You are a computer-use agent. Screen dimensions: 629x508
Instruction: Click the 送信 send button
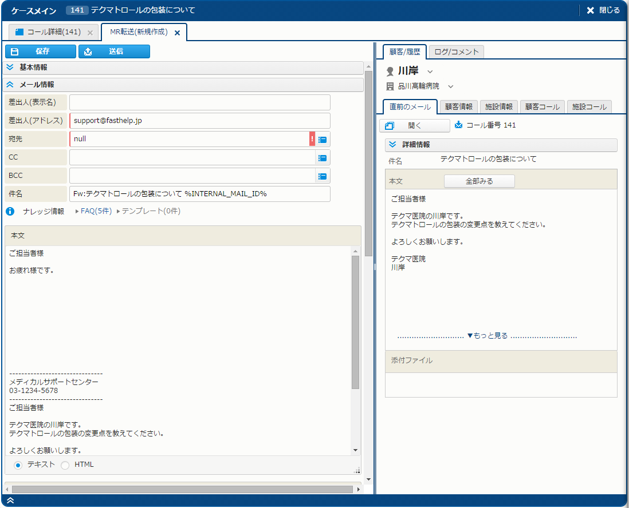click(114, 51)
